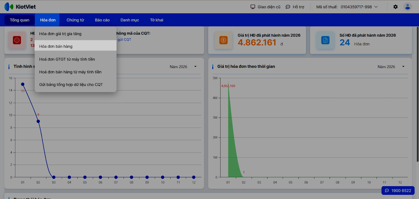Go to the Tổng quan tab
The image size is (419, 199).
(20, 20)
